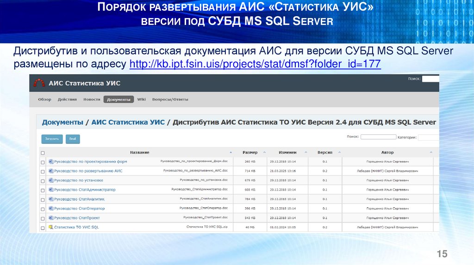Open the Новости tab
The height and width of the screenshot is (265, 474).
92,99
